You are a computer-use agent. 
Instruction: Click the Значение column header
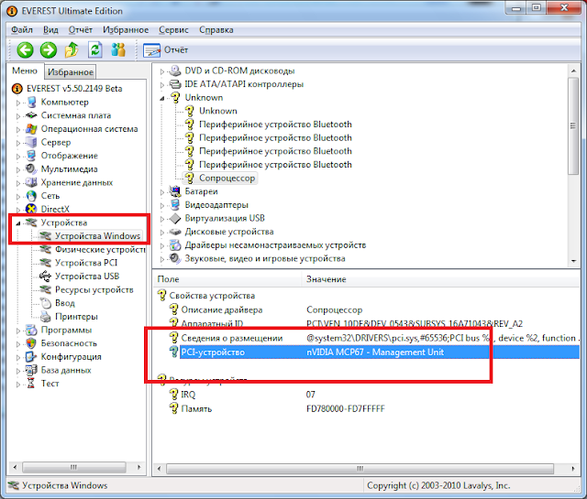point(440,279)
